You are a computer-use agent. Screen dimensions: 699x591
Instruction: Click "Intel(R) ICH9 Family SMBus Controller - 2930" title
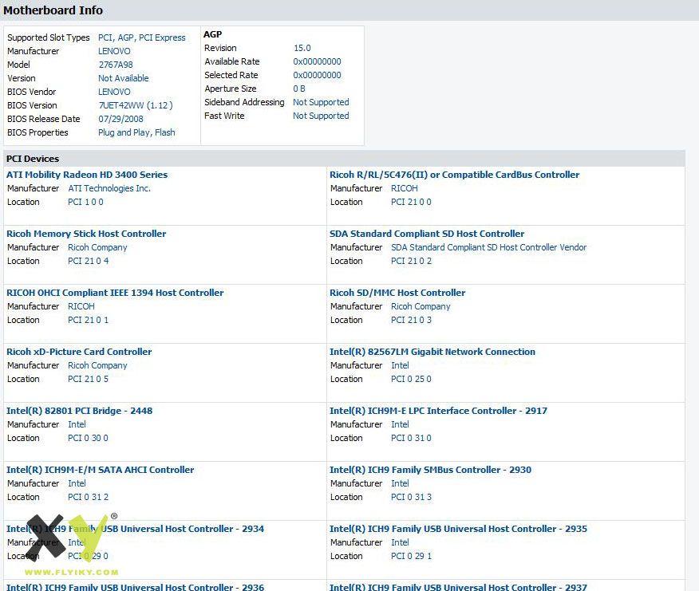coord(431,470)
